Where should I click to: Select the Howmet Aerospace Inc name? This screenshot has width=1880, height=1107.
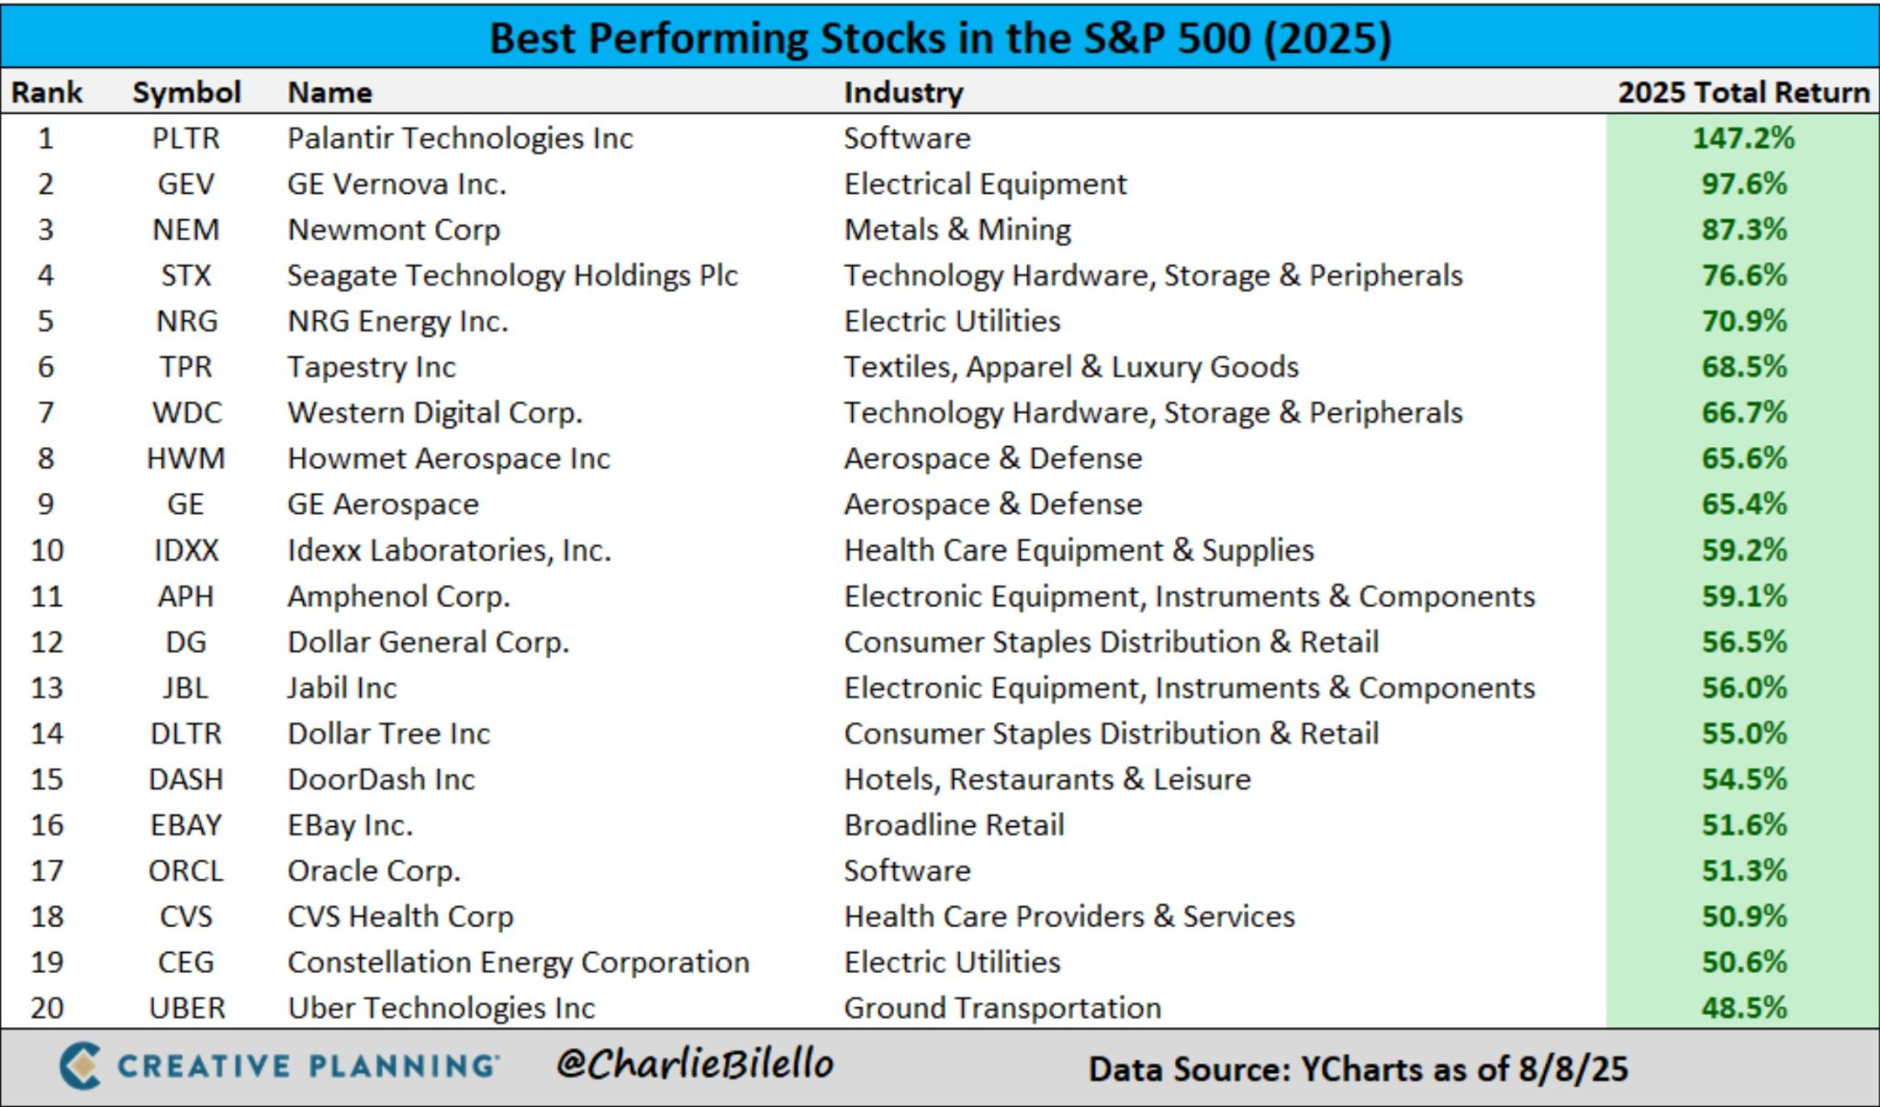point(449,458)
